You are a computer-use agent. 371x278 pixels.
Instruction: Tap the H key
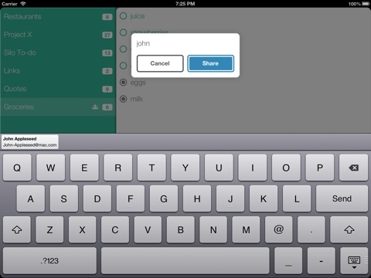pyautogui.click(x=197, y=198)
